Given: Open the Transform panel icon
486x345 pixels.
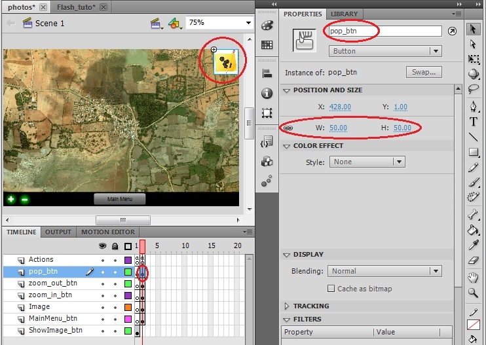Looking at the screenshot, I should pos(267,113).
